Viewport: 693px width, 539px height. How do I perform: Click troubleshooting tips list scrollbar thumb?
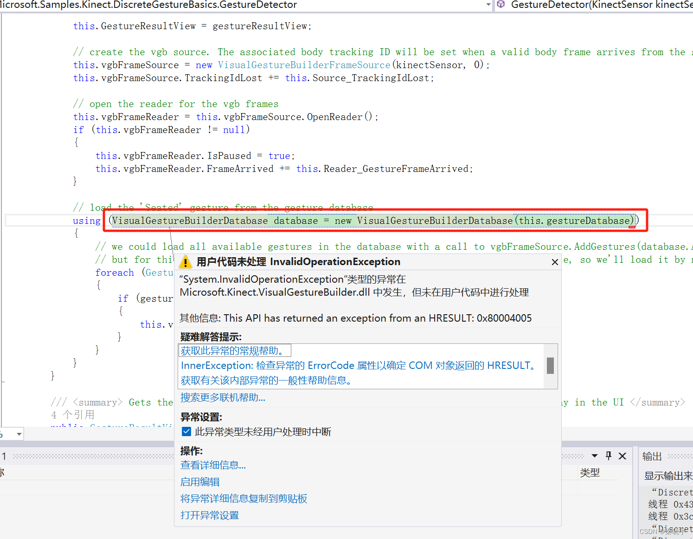point(550,365)
